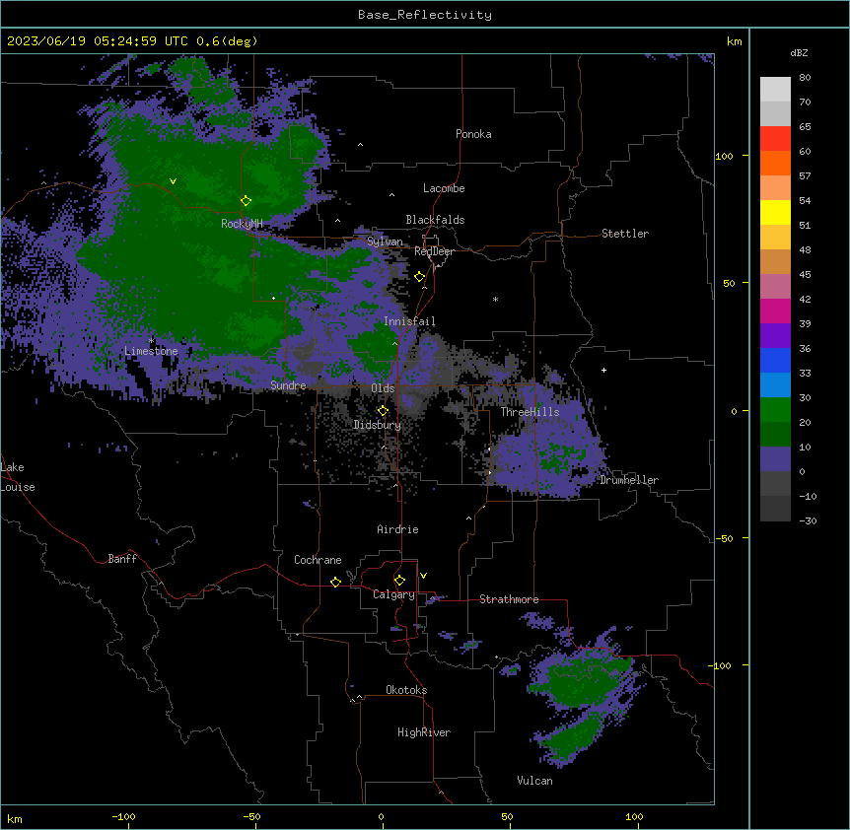Select the Blackfalds label on the map
The width and height of the screenshot is (850, 830).
pos(435,220)
